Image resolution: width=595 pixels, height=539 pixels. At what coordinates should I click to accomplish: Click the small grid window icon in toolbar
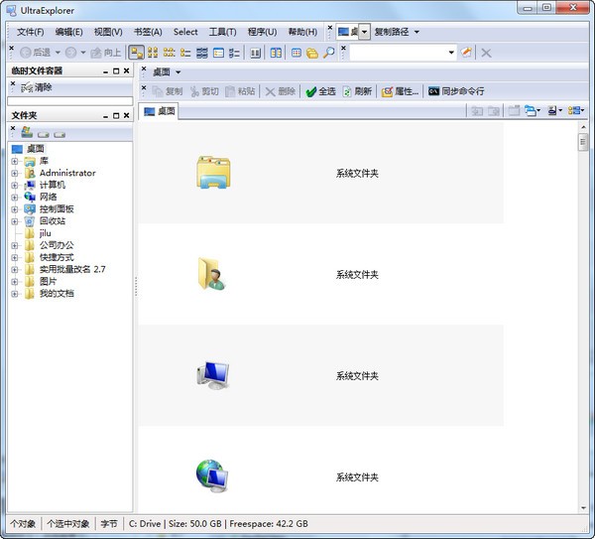[296, 53]
